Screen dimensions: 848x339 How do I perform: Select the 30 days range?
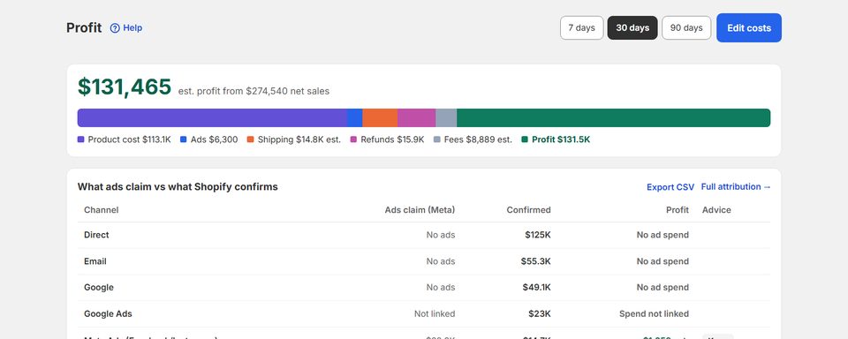point(632,27)
